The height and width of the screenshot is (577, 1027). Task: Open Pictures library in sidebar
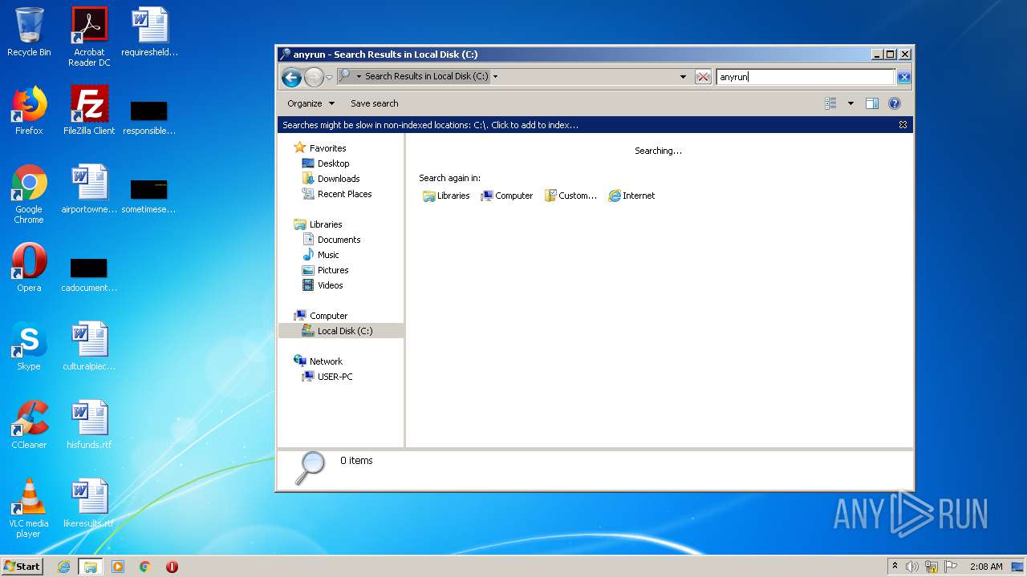tap(332, 270)
